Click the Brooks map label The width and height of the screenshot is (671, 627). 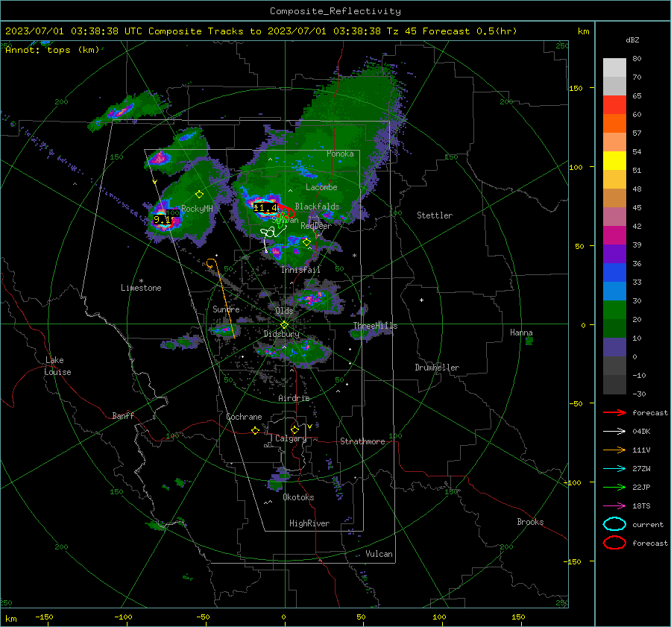pos(530,522)
